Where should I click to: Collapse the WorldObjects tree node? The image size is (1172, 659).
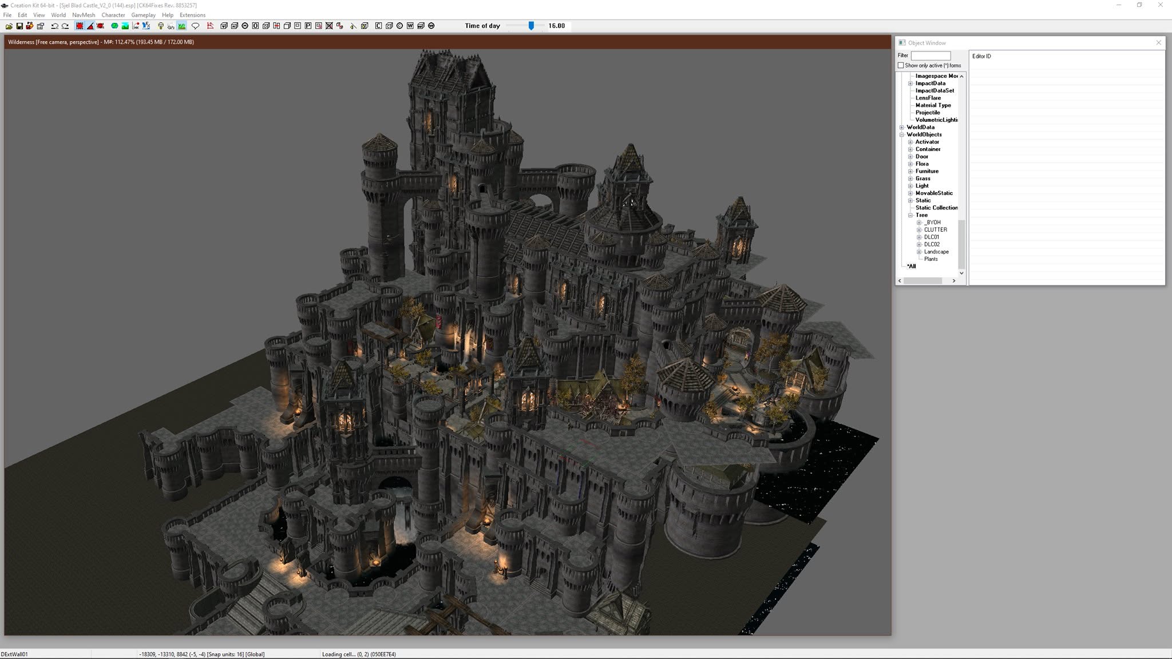[x=902, y=135]
